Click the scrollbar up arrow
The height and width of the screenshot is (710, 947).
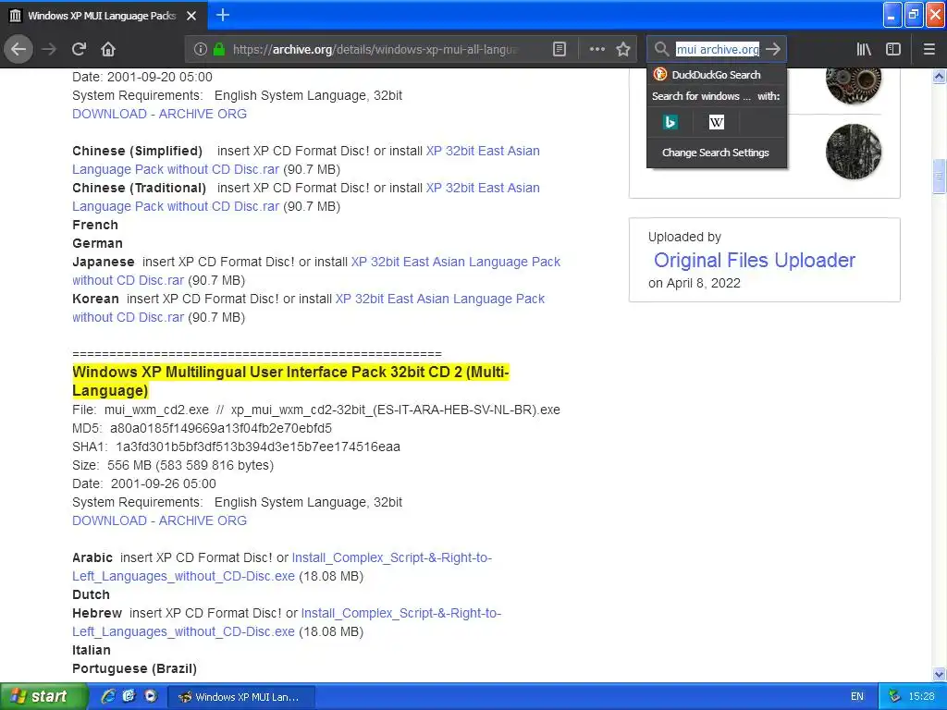coord(939,76)
